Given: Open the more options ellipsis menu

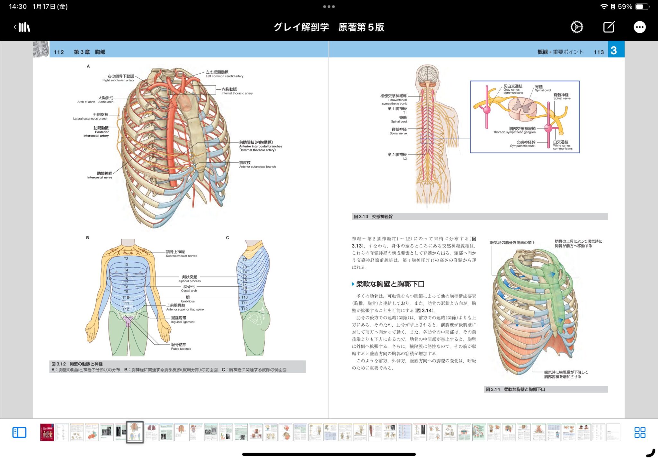Looking at the screenshot, I should 639,27.
